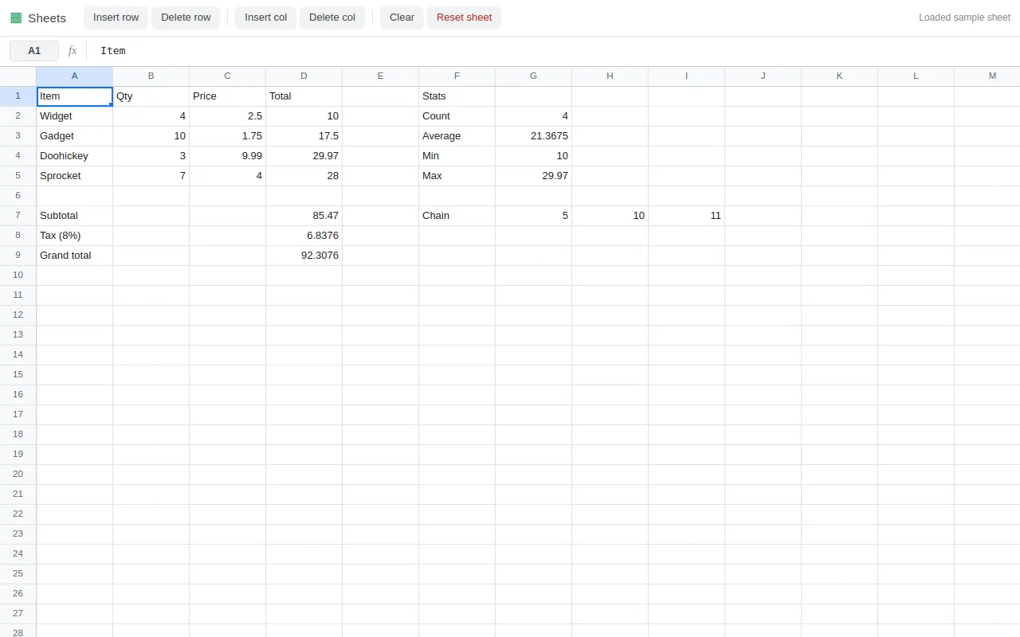Select the Grand total label cell

(75, 256)
